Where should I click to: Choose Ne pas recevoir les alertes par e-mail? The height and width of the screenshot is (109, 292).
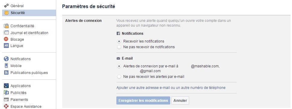click(x=119, y=77)
